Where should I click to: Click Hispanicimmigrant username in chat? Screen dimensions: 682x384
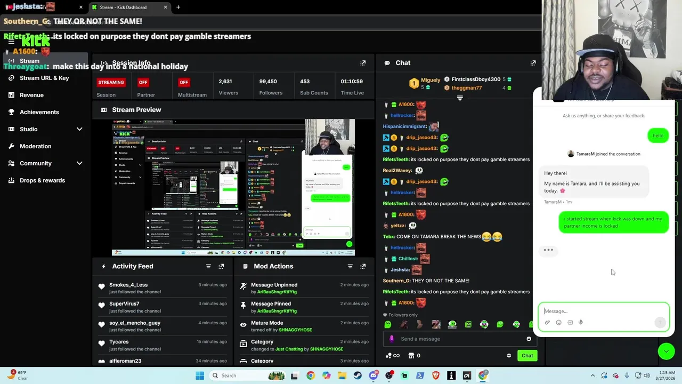[404, 126]
